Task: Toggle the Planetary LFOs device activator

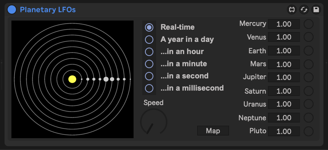Action: click(x=12, y=10)
